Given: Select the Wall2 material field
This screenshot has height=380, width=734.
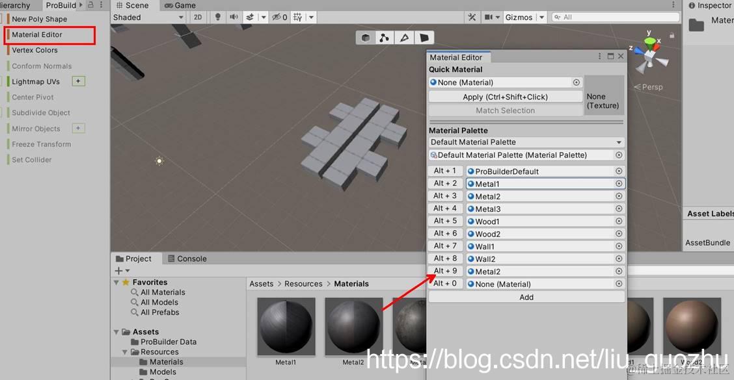Looking at the screenshot, I should coord(545,259).
